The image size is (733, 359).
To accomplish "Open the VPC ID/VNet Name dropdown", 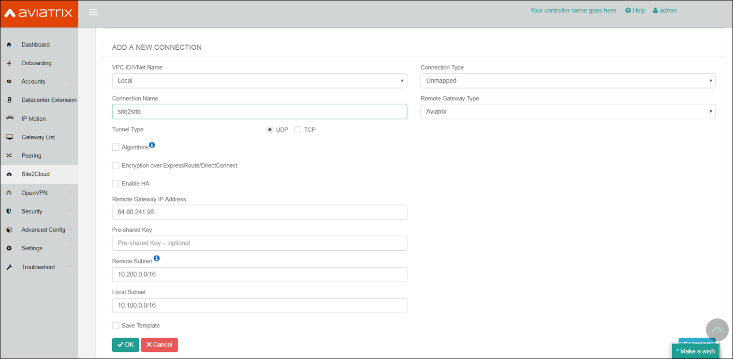I will pyautogui.click(x=259, y=81).
